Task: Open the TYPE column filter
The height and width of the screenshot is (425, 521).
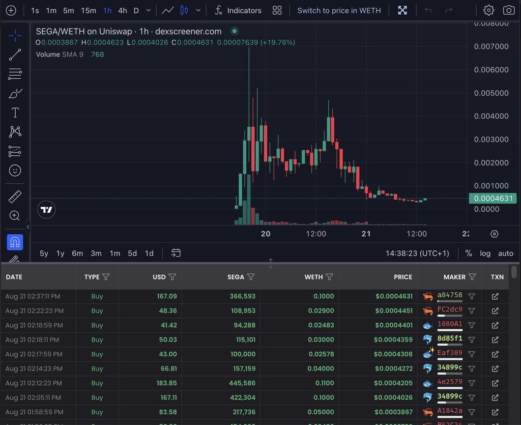Action: (x=106, y=277)
